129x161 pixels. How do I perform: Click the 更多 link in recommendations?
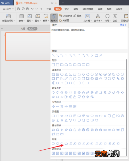[x=123, y=25]
